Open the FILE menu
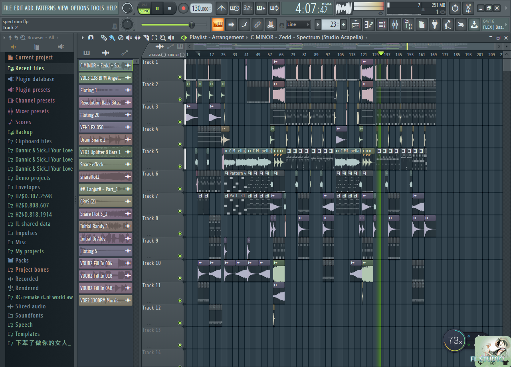This screenshot has width=511, height=367. pyautogui.click(x=8, y=8)
